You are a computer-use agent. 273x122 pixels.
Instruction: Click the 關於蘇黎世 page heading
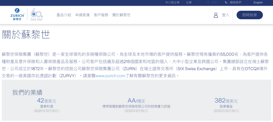point(26,35)
